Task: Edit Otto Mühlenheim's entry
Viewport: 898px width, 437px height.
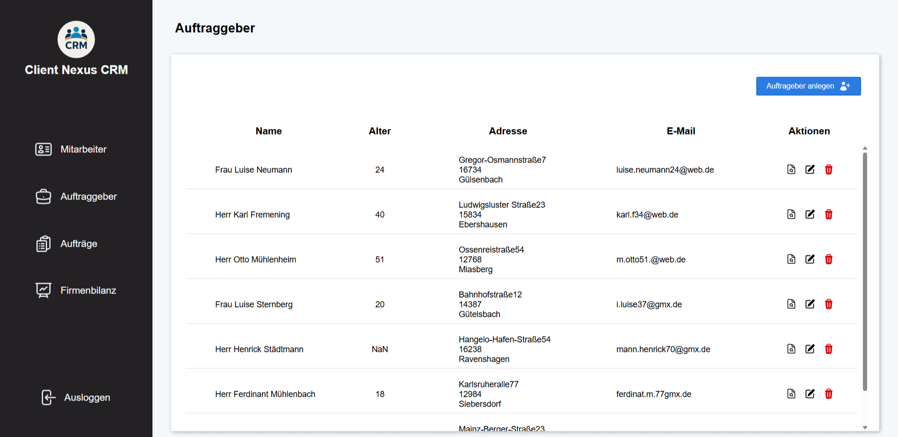Action: pos(810,259)
